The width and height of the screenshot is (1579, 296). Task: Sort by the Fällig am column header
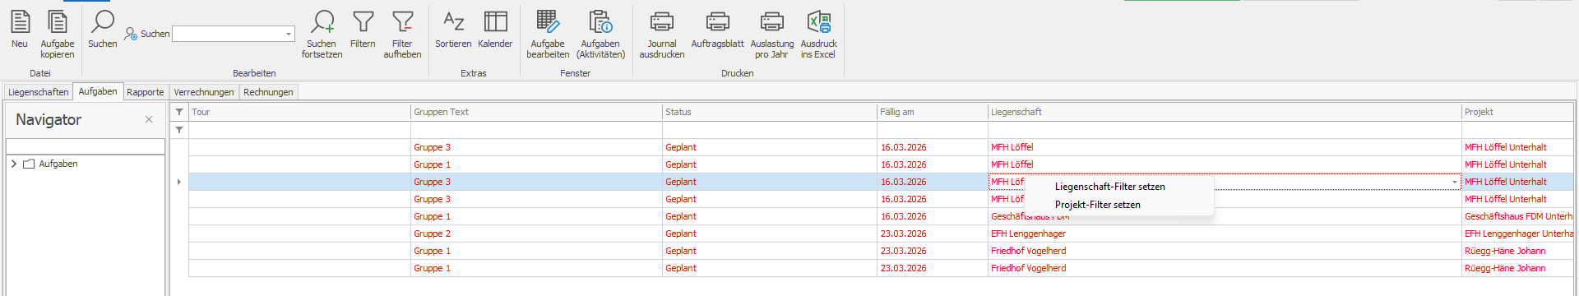(933, 112)
